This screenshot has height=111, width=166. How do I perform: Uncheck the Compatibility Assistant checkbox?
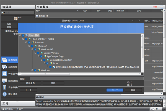44,60
